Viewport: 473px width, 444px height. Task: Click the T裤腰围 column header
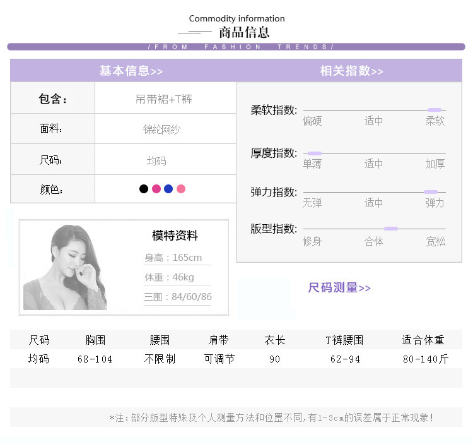(x=344, y=340)
